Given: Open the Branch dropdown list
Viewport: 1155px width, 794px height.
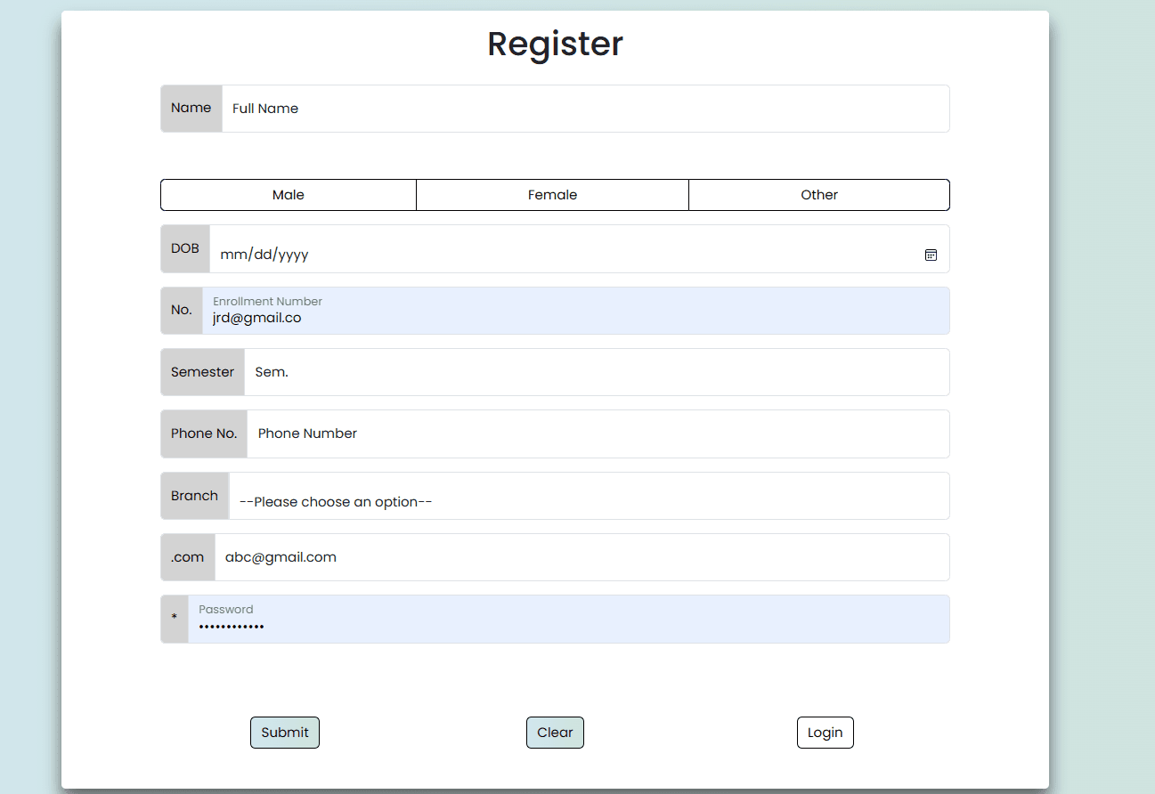Looking at the screenshot, I should 590,496.
